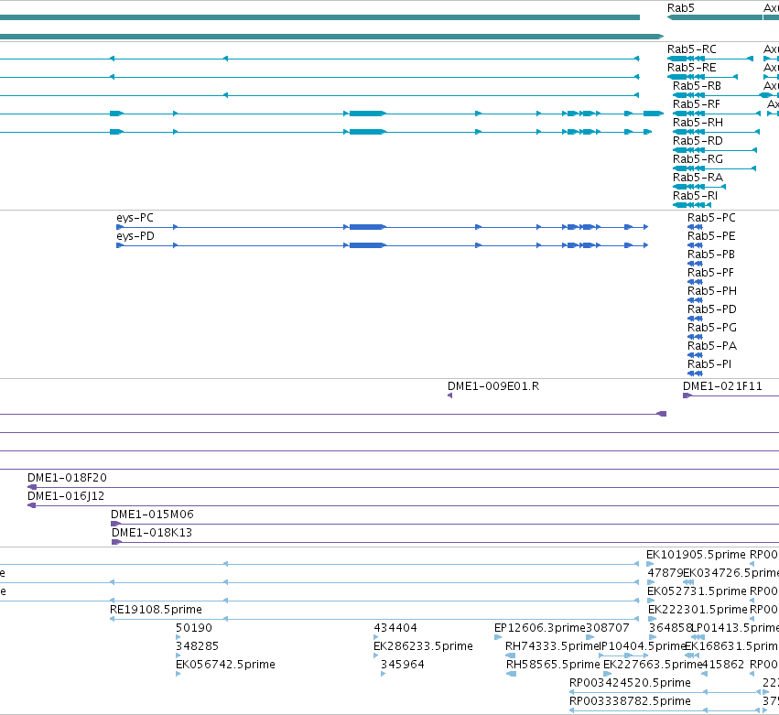Click the Rab5-PB protein label
This screenshot has height=715, width=779.
[x=711, y=255]
